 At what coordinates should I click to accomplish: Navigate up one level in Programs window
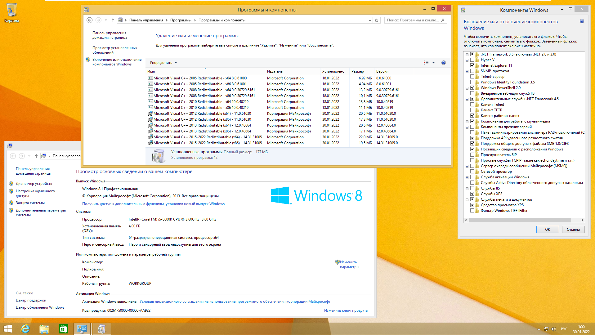point(113,20)
